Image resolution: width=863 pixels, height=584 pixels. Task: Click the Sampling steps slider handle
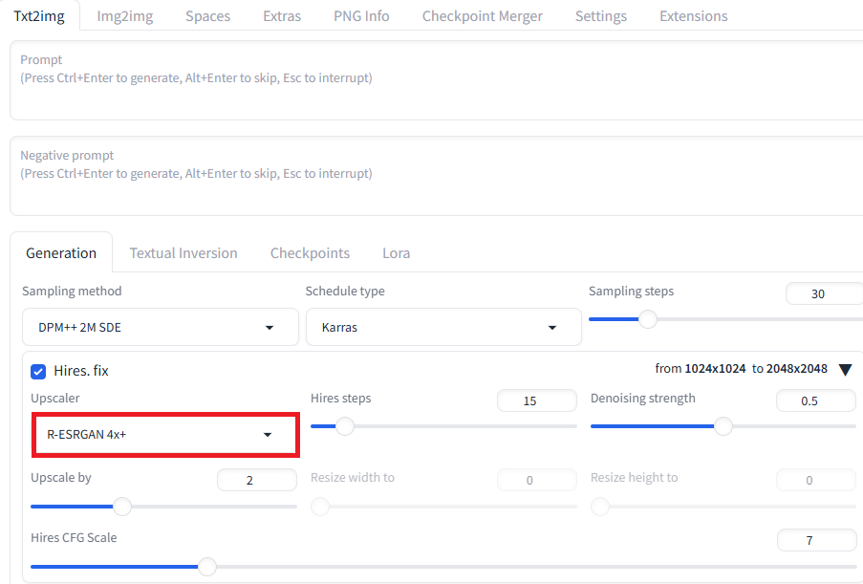pos(648,319)
